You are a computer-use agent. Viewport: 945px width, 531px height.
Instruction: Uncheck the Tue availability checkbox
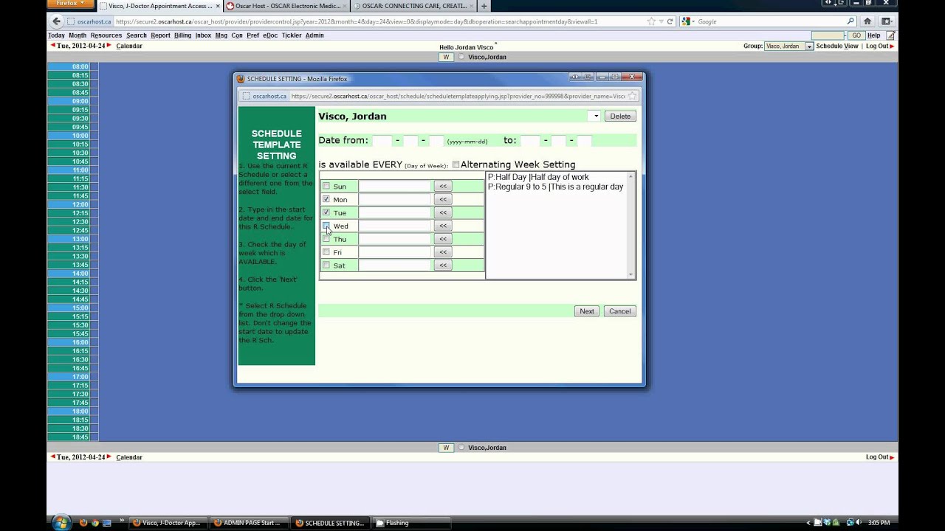326,212
